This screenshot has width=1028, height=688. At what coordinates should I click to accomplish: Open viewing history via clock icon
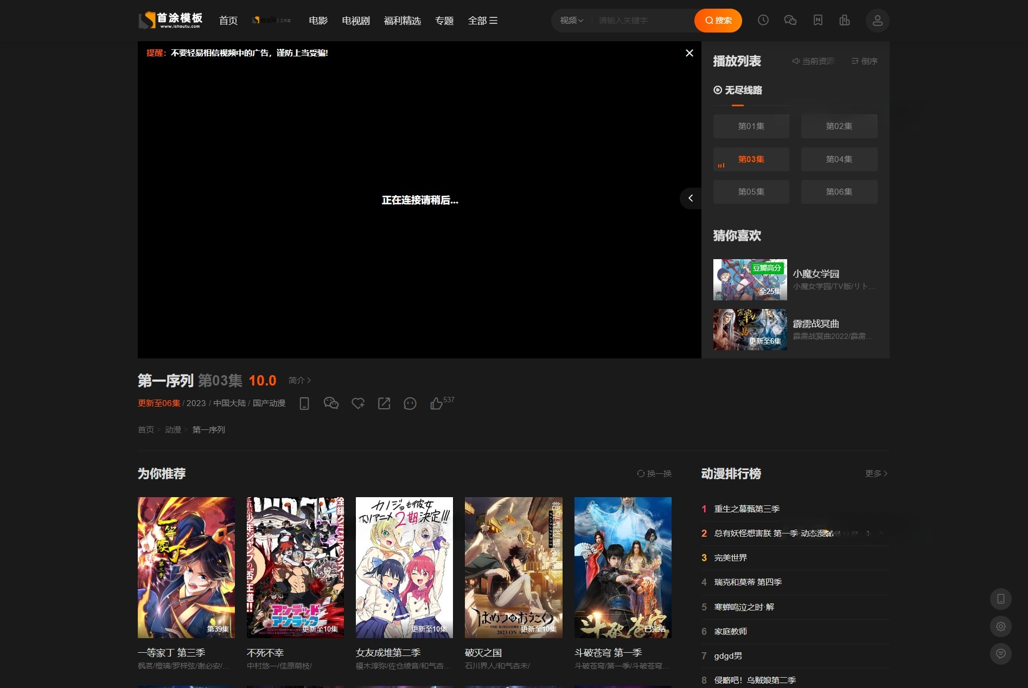[763, 20]
